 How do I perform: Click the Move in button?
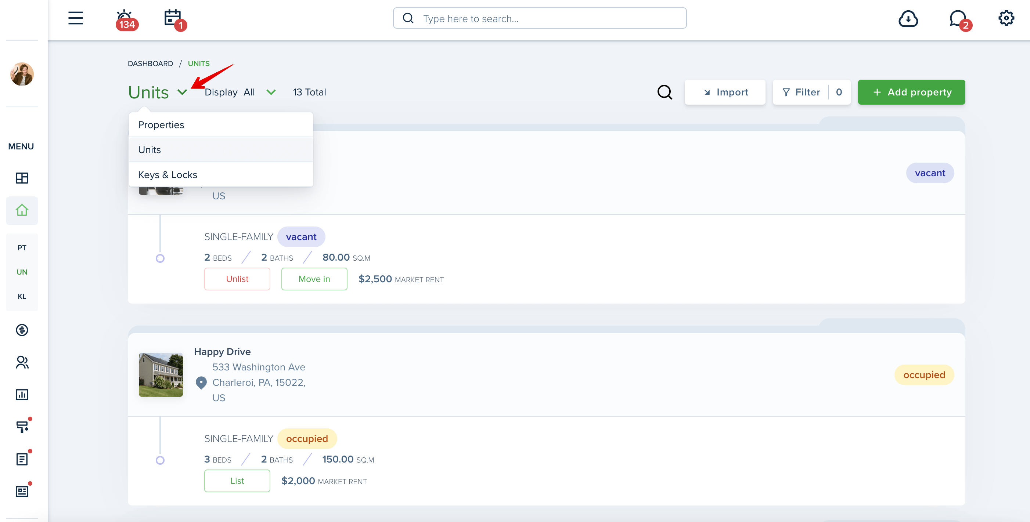314,279
